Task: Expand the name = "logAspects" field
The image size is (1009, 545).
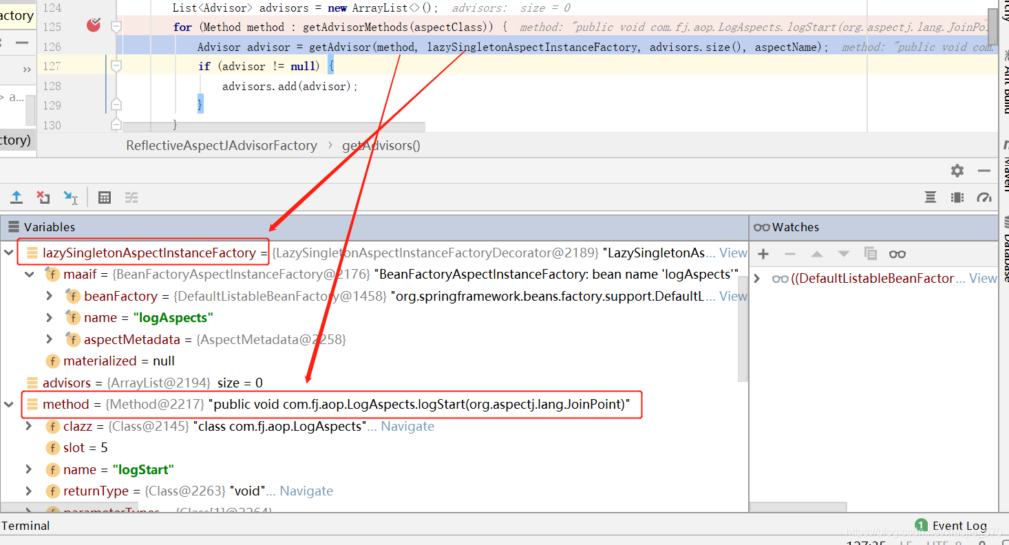Action: coord(50,317)
